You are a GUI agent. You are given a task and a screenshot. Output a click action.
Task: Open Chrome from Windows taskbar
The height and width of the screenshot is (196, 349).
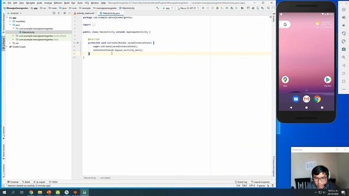[31, 192]
